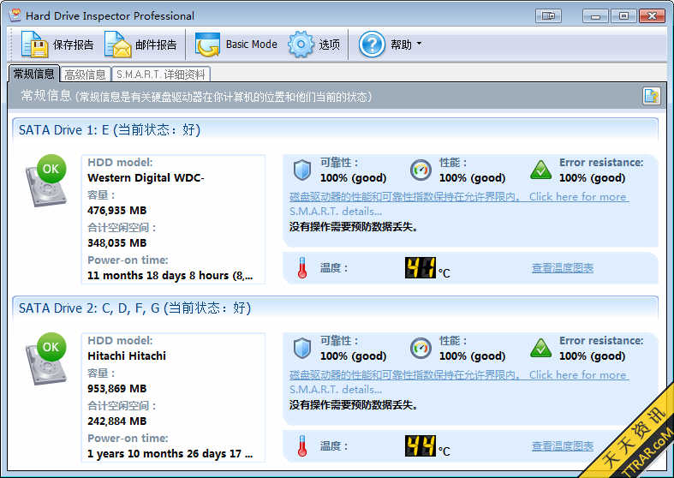
Task: Click the compact view button in title bar
Action: tap(548, 16)
